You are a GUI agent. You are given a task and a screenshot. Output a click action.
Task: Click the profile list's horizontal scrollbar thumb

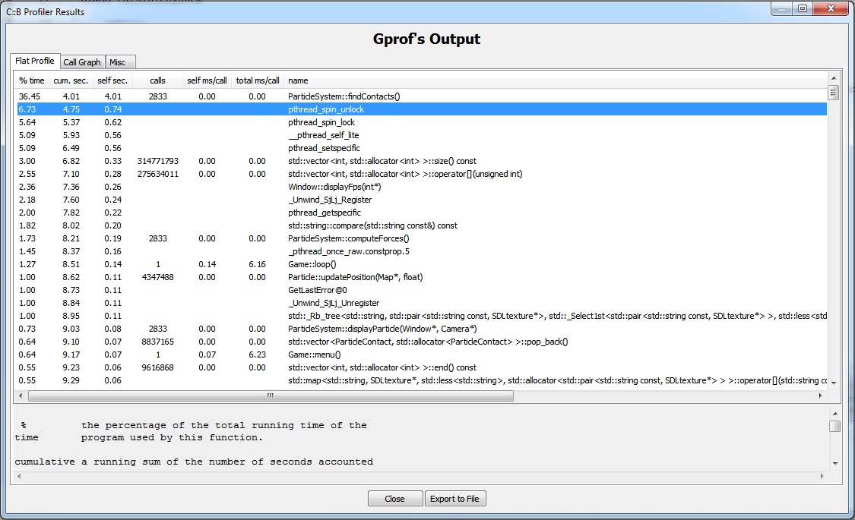271,396
